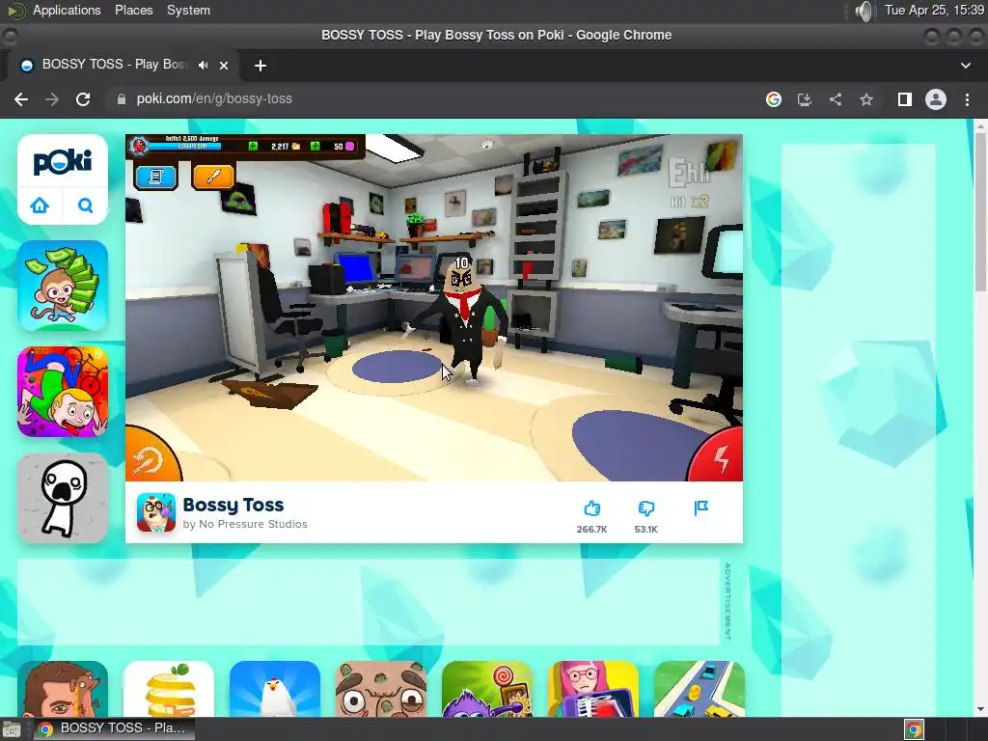The width and height of the screenshot is (988, 741).
Task: Like the game with thumbs up
Action: click(591, 508)
